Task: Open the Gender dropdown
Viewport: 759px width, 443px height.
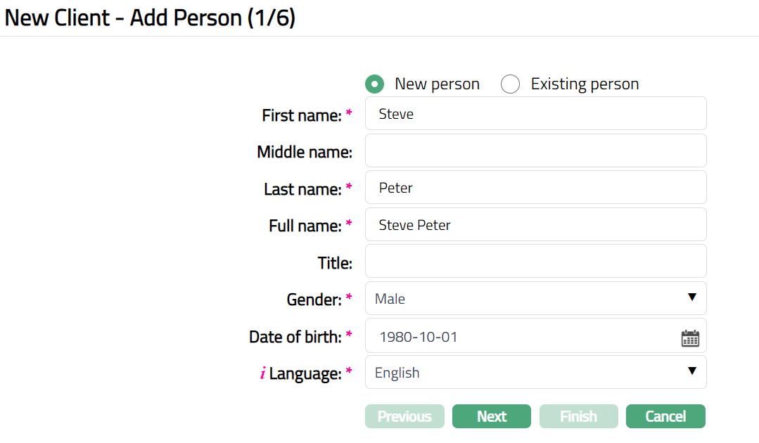Action: pyautogui.click(x=535, y=299)
